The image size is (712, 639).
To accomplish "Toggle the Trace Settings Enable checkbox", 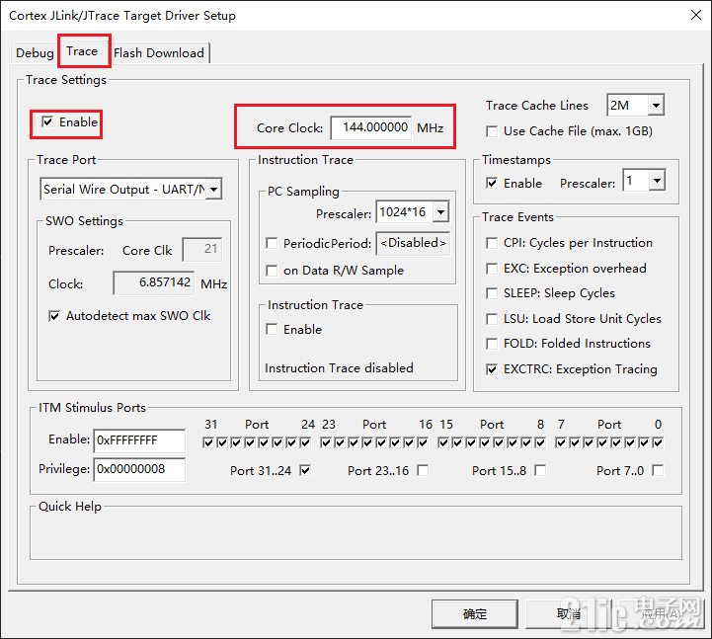I will (47, 121).
